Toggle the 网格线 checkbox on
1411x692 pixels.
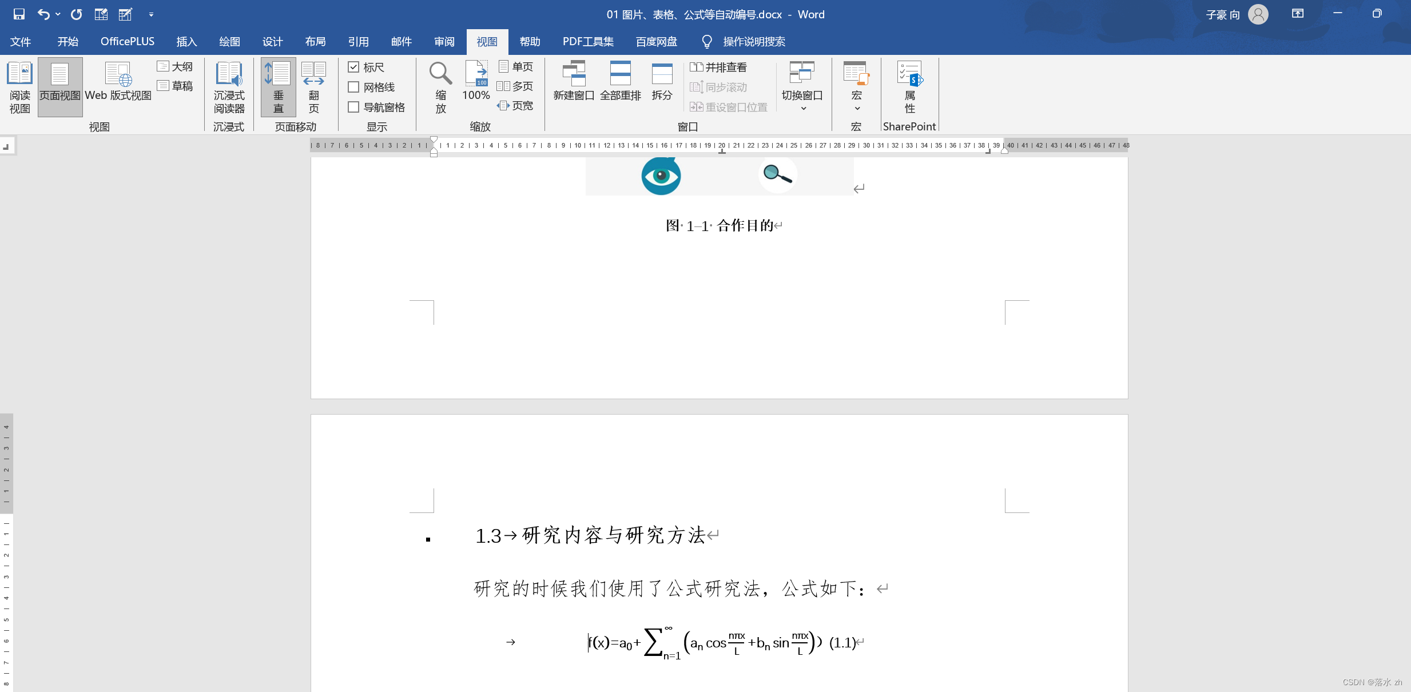point(353,88)
